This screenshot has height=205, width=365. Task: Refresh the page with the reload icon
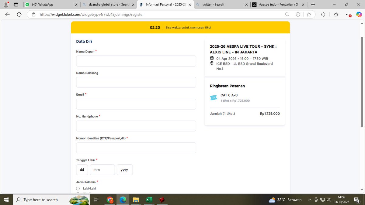pyautogui.click(x=19, y=14)
